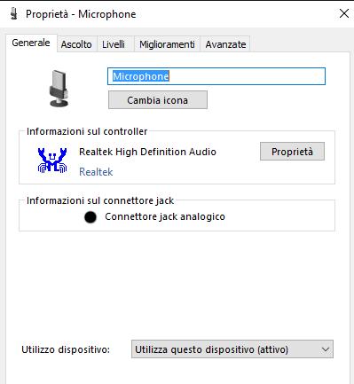Click the blue Realtek crab logo

tap(52, 160)
